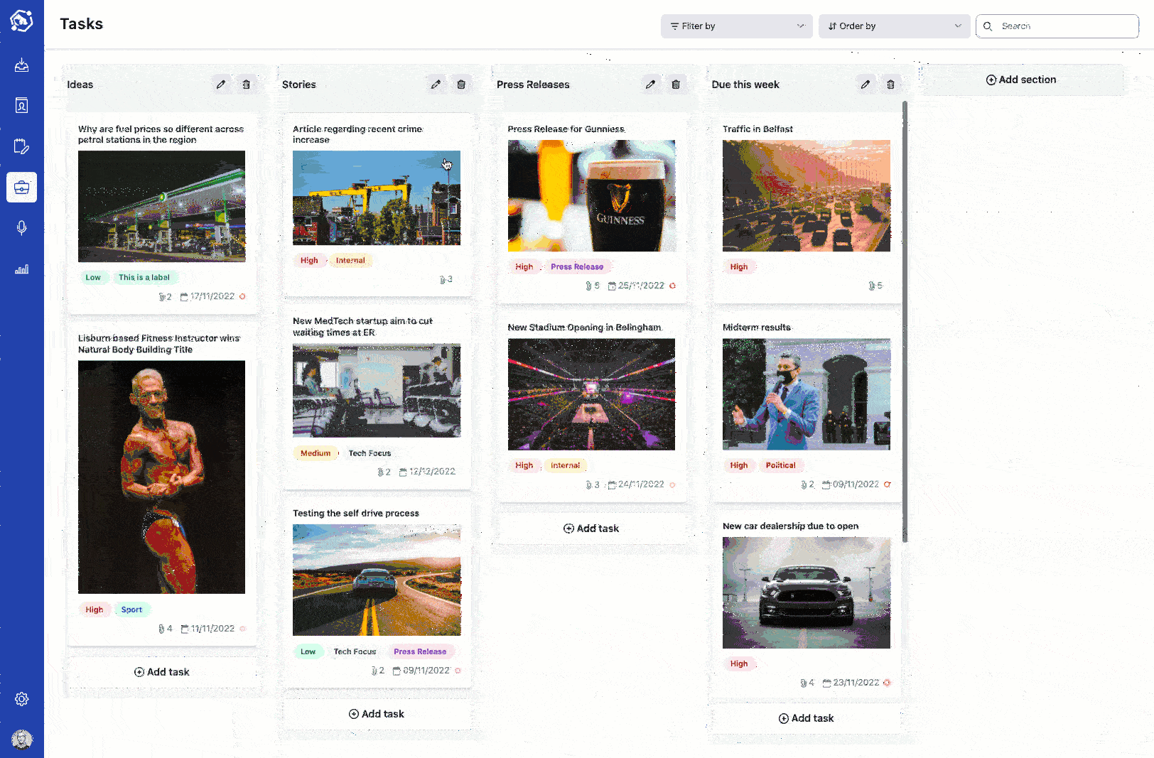Click the Add section button

[1021, 80]
